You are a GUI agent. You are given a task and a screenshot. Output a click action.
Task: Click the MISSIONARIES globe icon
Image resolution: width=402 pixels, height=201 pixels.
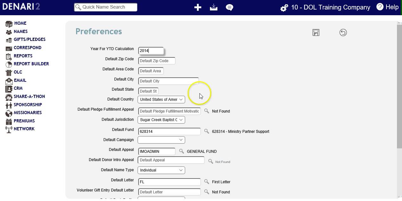(9, 113)
